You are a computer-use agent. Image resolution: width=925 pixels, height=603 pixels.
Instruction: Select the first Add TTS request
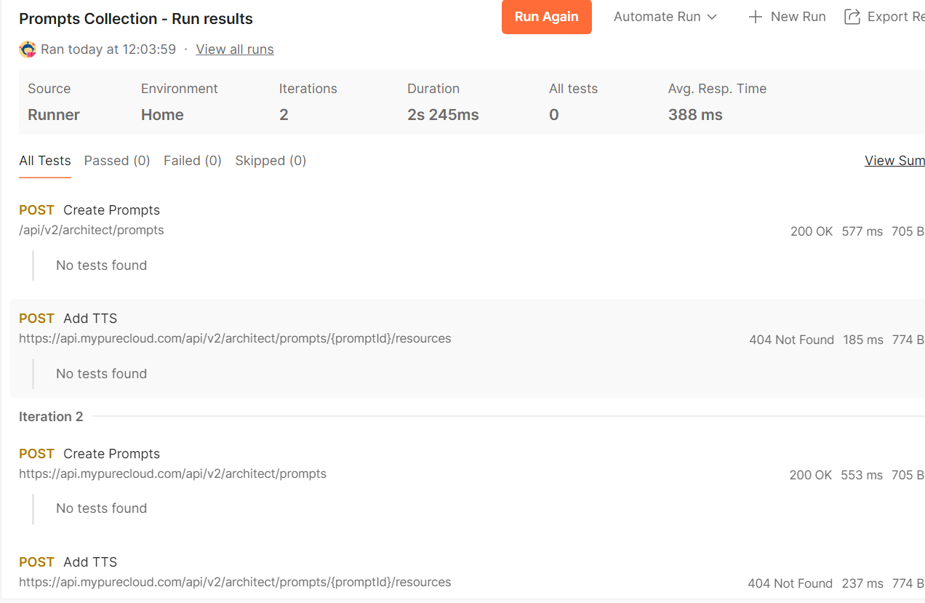[90, 319]
